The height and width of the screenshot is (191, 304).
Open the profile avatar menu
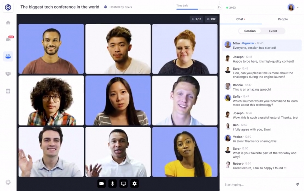(291, 7)
